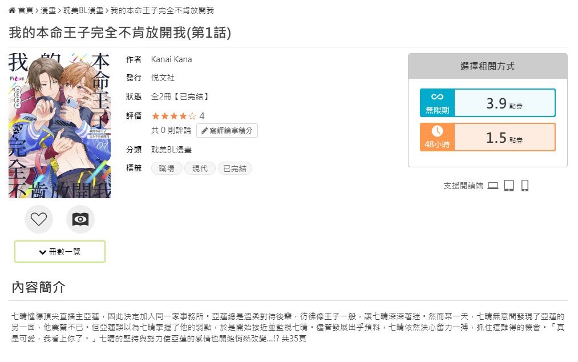Click the 選擇租閱方式 panel header
The width and height of the screenshot is (578, 362).
pyautogui.click(x=488, y=66)
